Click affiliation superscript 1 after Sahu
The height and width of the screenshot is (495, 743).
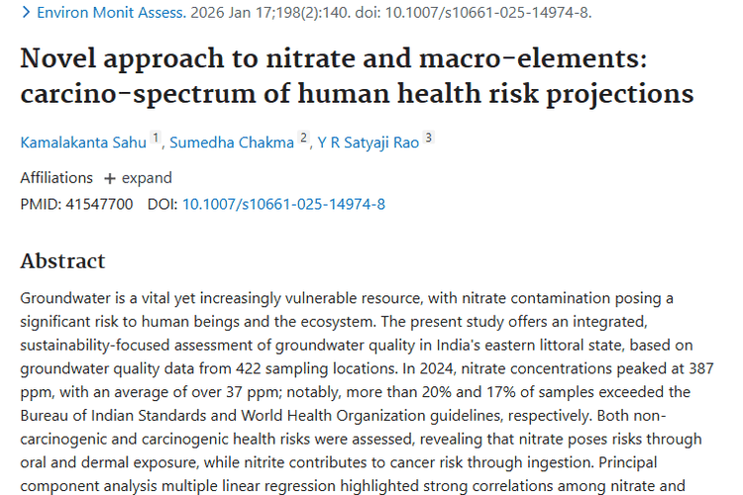[157, 138]
